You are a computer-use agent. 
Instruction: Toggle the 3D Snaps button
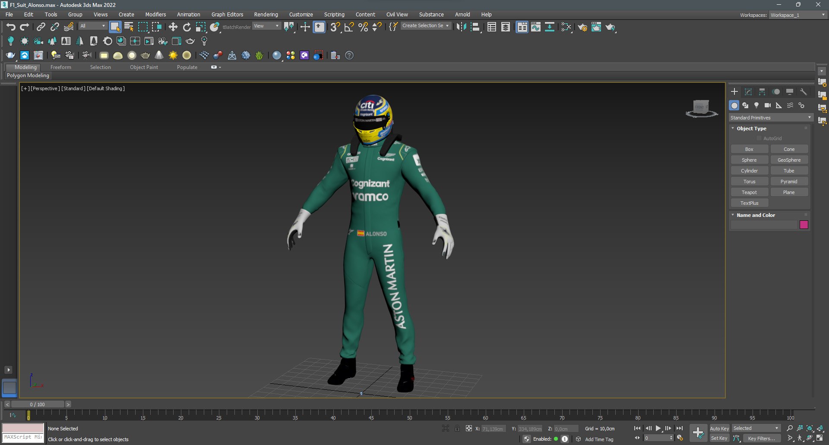point(335,27)
